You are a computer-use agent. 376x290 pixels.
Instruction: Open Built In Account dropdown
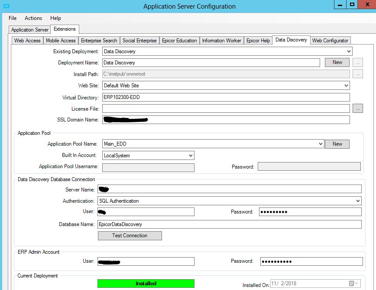pos(191,155)
